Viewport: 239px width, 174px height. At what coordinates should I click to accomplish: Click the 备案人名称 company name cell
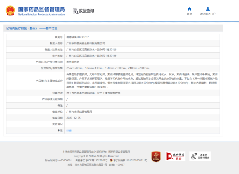pyautogui.click(x=85, y=43)
